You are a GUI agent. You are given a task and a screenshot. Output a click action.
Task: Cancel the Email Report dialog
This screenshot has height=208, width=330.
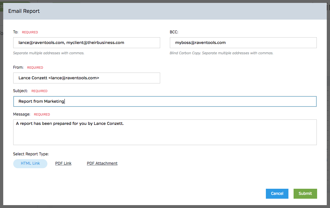click(x=277, y=194)
